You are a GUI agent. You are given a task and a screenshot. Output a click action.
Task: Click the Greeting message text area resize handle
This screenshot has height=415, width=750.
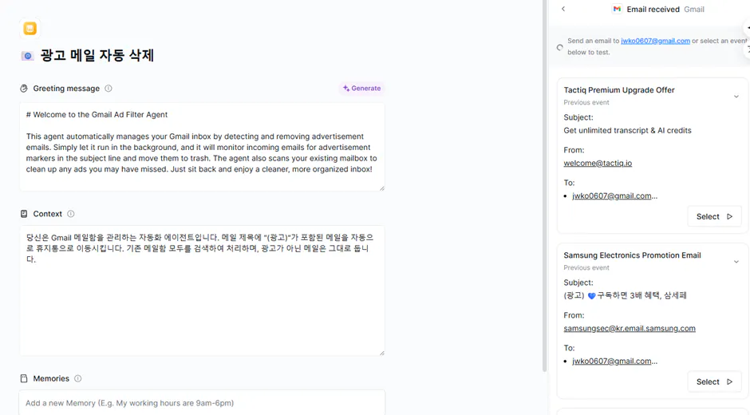pyautogui.click(x=381, y=188)
